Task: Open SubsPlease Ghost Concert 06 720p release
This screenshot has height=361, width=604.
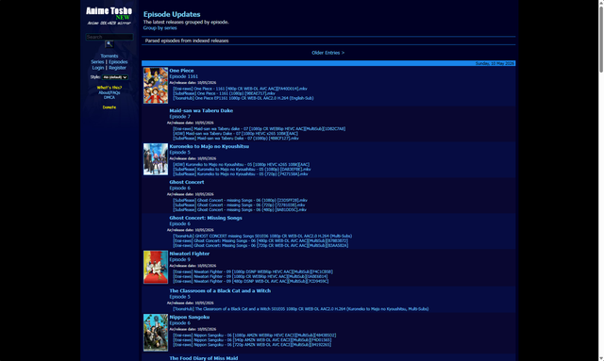Action: pyautogui.click(x=239, y=205)
